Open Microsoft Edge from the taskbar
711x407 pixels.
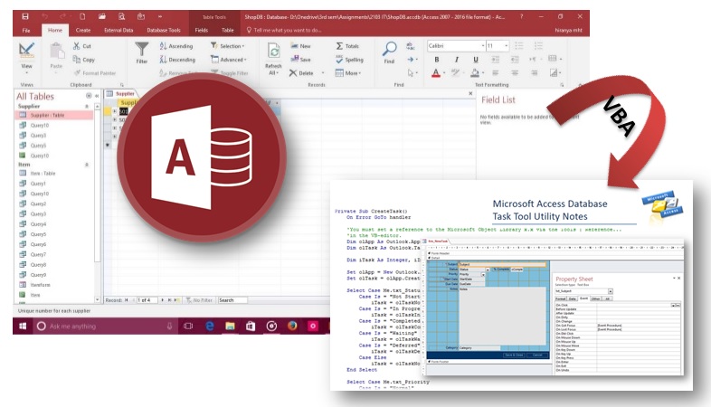point(209,326)
